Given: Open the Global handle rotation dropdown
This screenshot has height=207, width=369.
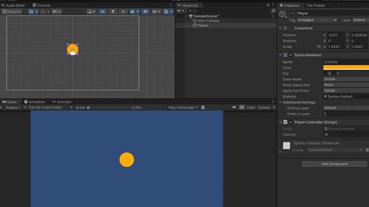Looking at the screenshot, I should [12, 11].
